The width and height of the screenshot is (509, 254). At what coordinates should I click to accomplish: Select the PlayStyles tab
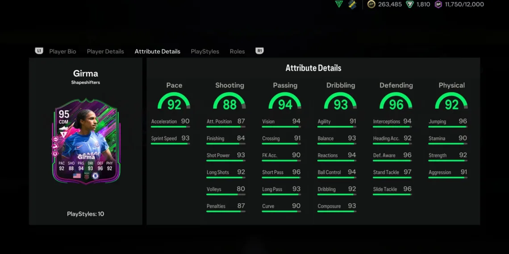point(205,51)
